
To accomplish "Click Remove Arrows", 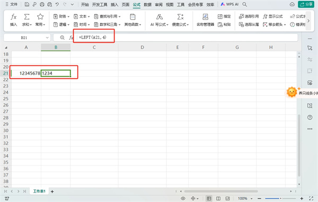I will pyautogui.click(x=274, y=24).
